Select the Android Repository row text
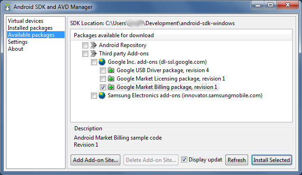Viewport: 302px width, 175px height. 123,45
